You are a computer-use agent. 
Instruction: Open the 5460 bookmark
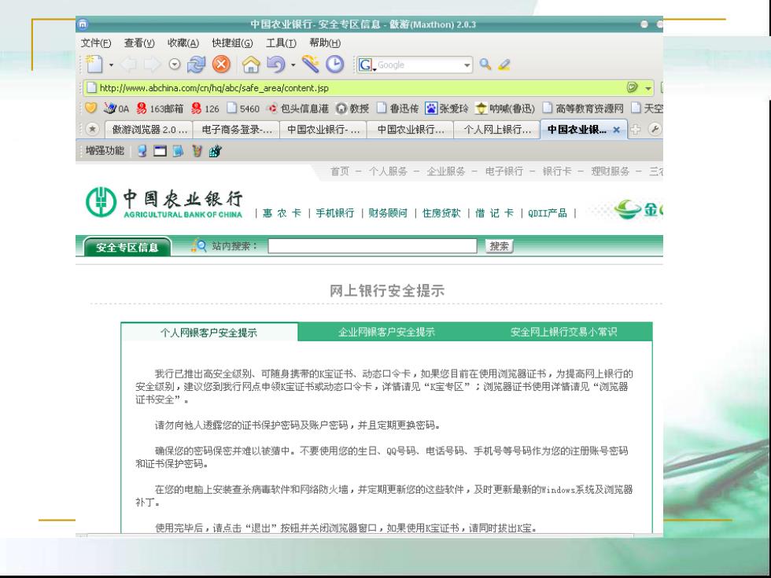click(243, 109)
